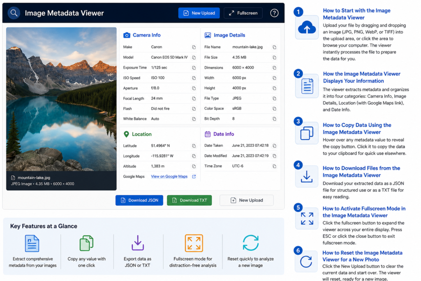Click the Date Info calendar icon
Viewport: 421px width, 281px height.
(x=208, y=134)
